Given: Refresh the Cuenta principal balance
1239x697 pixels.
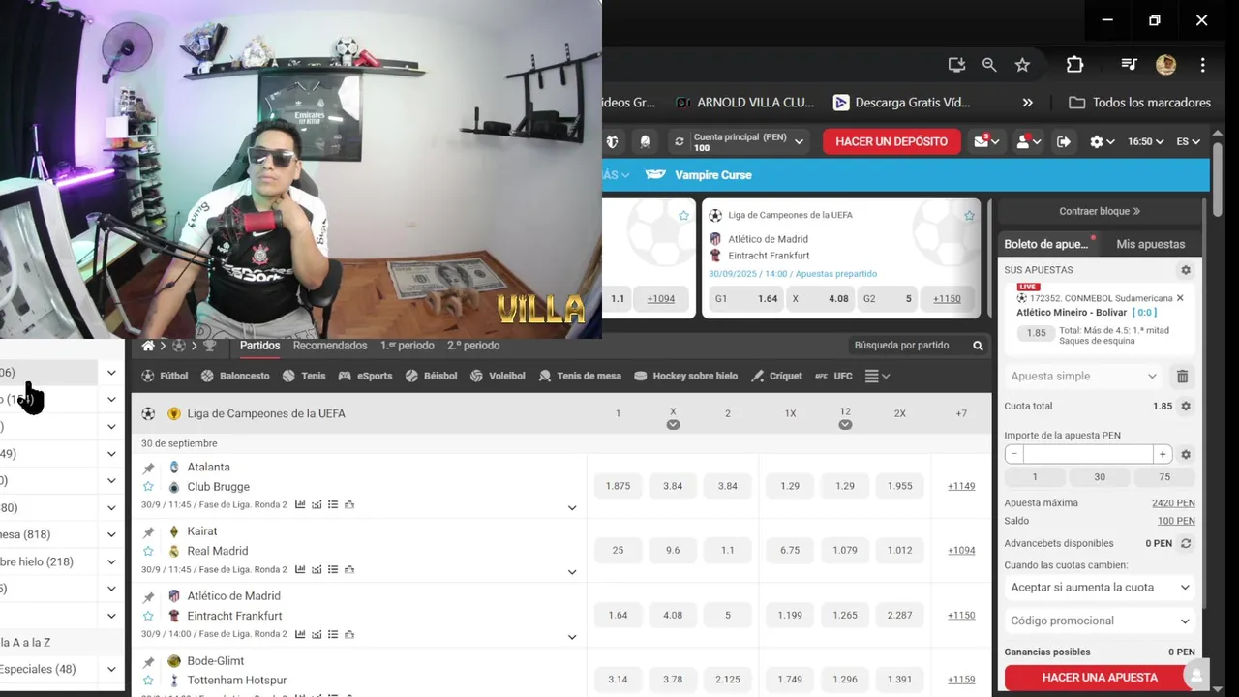Looking at the screenshot, I should click(x=680, y=141).
